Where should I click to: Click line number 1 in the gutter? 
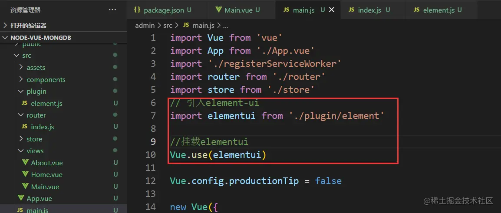coord(153,38)
